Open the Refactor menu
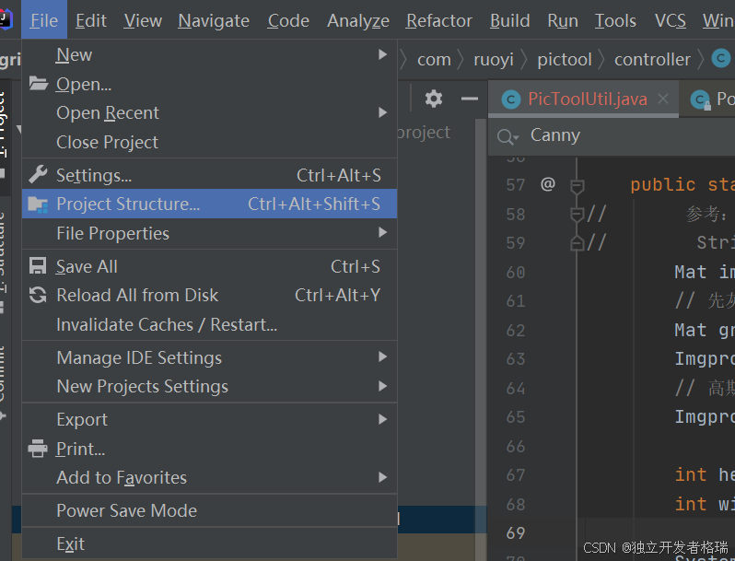735x561 pixels. [438, 20]
